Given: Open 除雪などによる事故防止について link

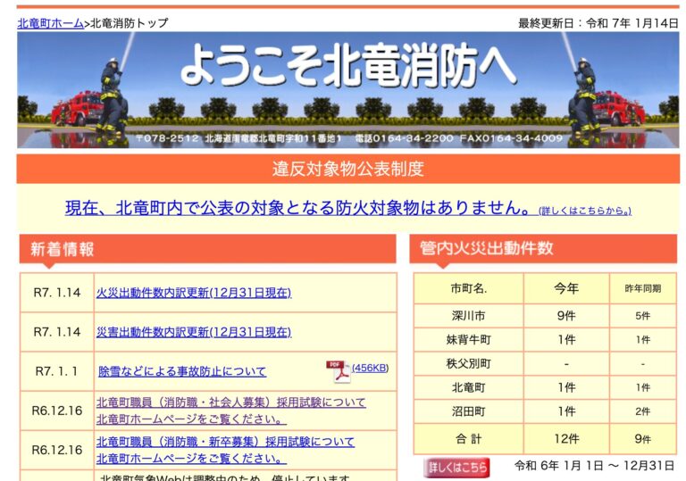Looking at the screenshot, I should click(182, 371).
